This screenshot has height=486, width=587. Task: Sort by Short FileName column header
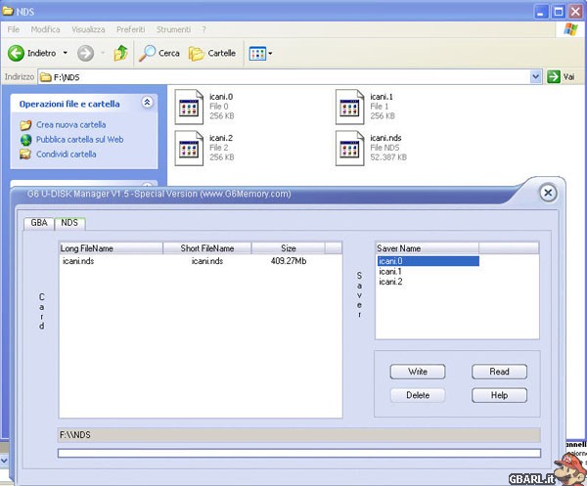click(x=207, y=248)
